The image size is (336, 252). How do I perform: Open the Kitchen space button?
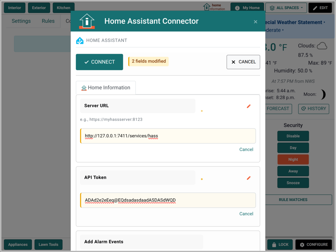point(64,8)
